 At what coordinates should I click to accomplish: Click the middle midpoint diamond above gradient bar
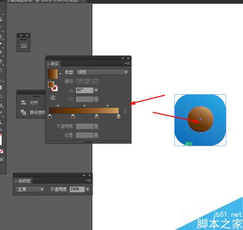coord(85,106)
